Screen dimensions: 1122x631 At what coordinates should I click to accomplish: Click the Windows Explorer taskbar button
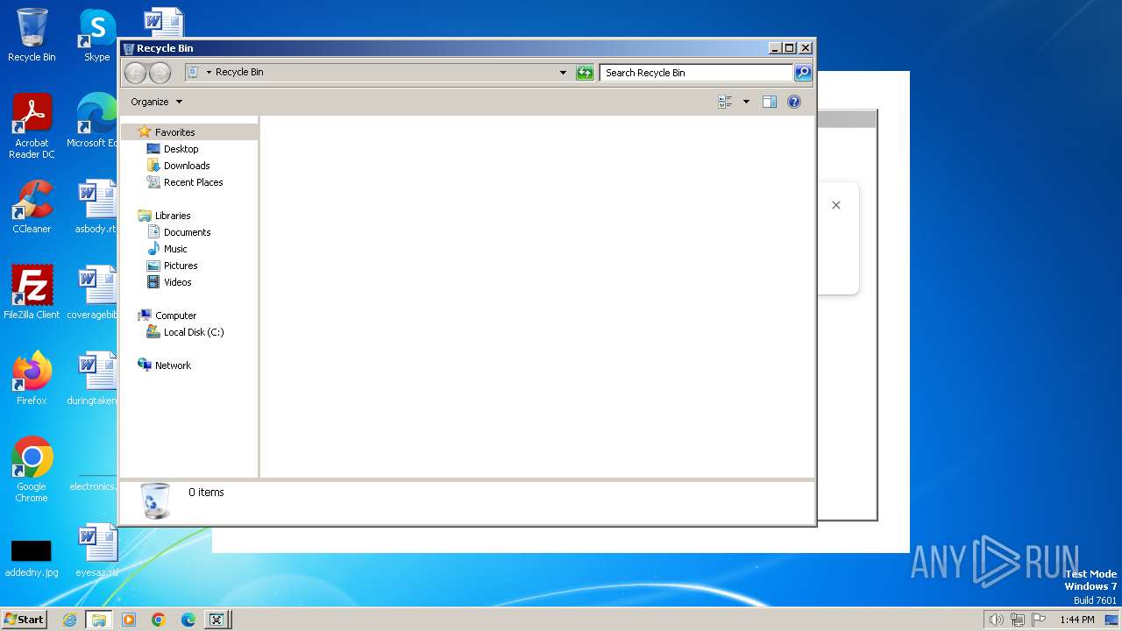click(98, 620)
